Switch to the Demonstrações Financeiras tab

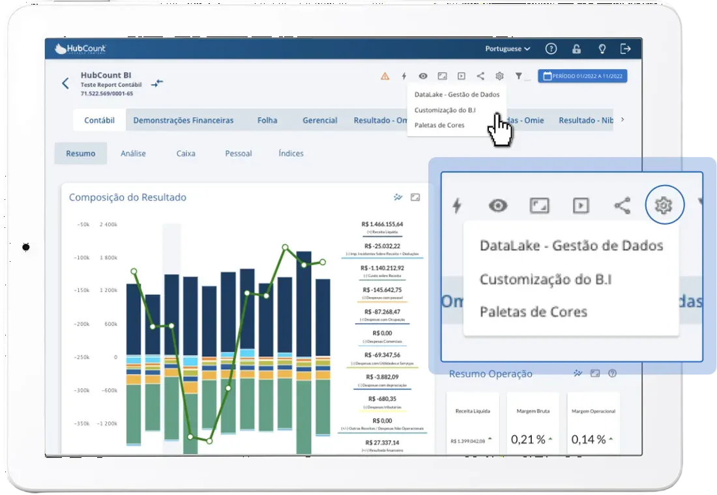183,120
